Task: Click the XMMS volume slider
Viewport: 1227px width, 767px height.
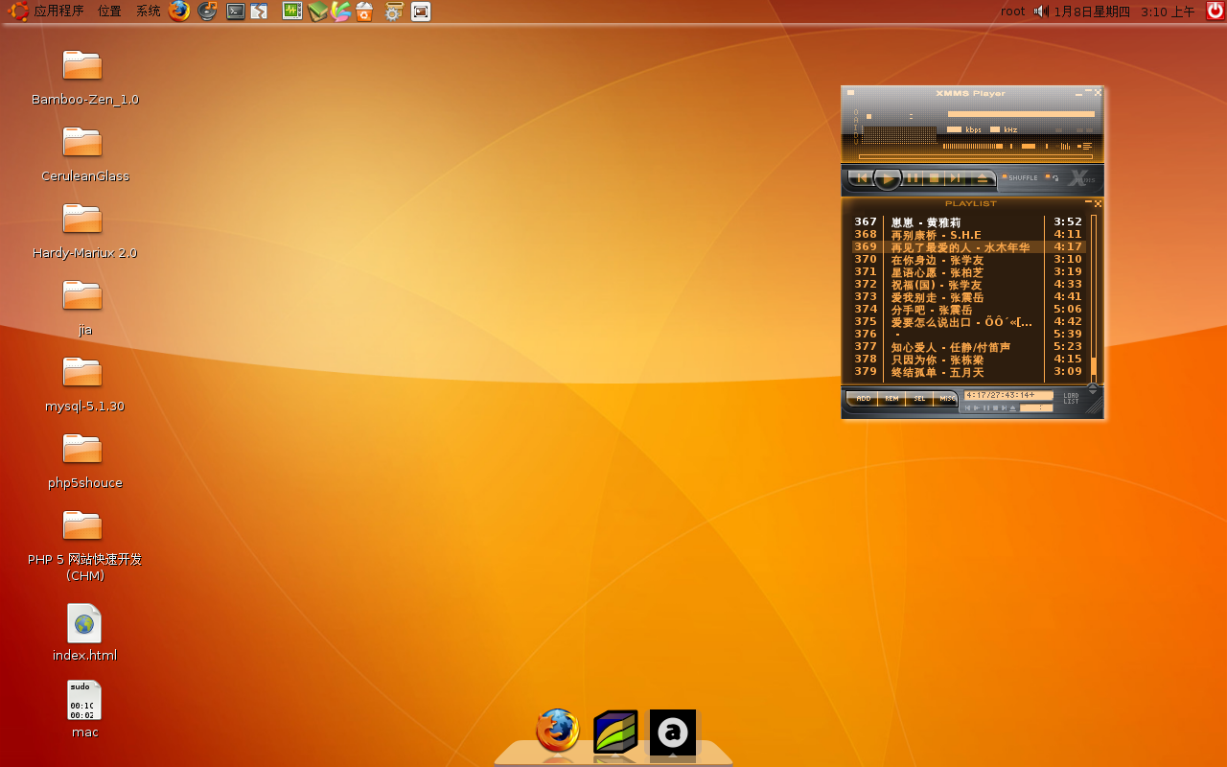Action: [x=973, y=146]
